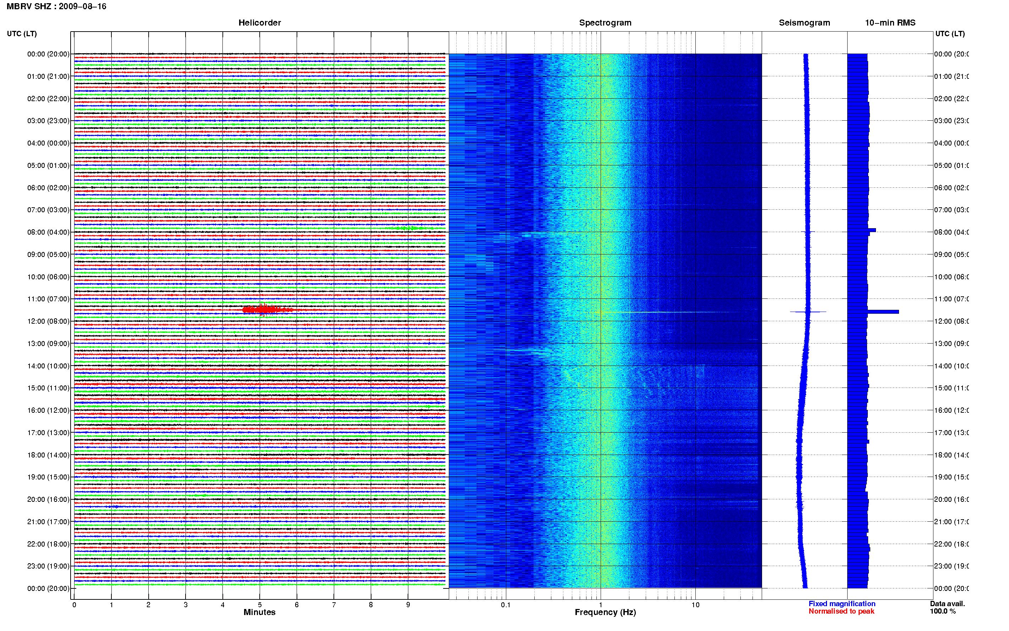Screen dimensions: 1009x631
Task: Click the 10 frequency tick label
Action: pyautogui.click(x=695, y=604)
